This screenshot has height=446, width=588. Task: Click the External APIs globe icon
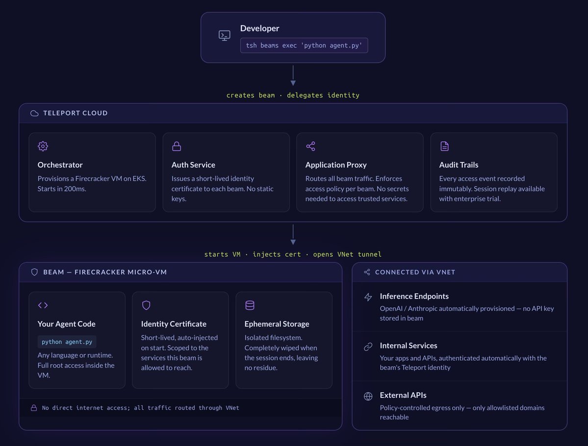pos(368,396)
